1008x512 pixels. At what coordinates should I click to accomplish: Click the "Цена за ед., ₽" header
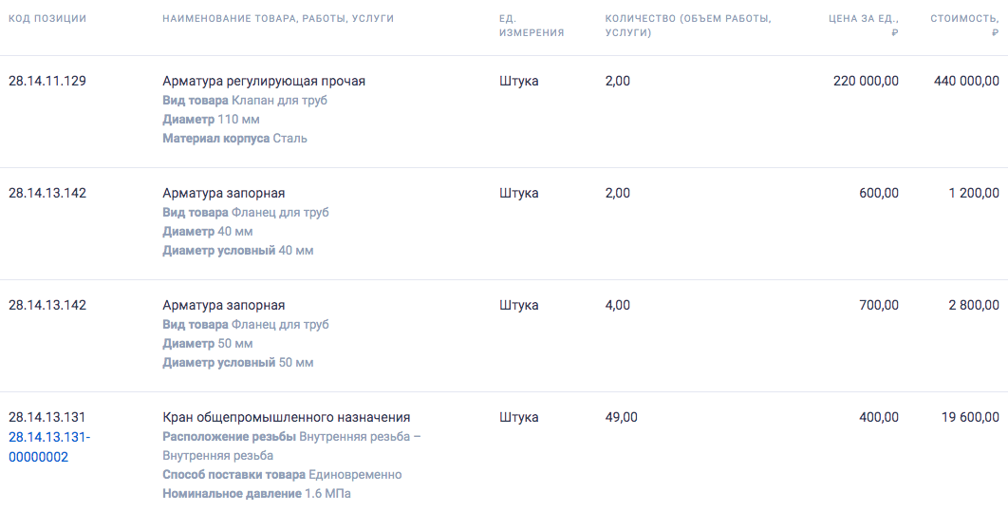point(864,26)
